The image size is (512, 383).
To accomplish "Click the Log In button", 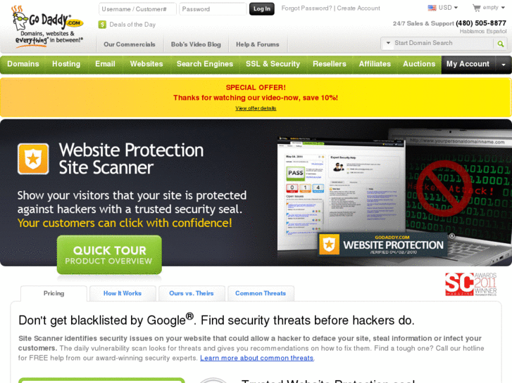I will pos(262,9).
